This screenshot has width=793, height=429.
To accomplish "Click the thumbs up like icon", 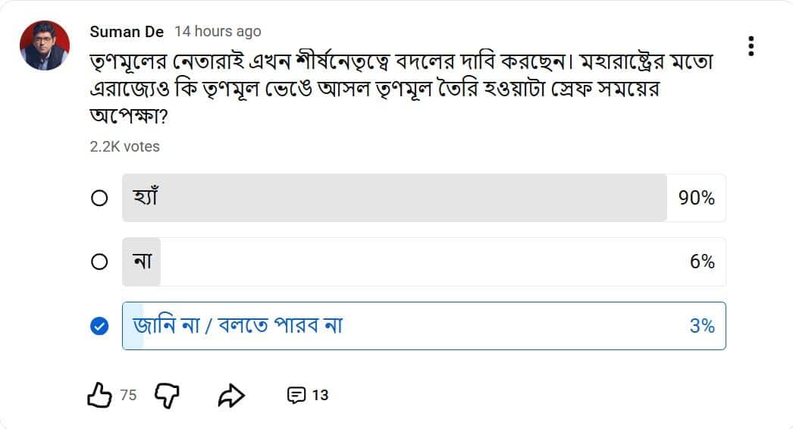I will point(99,395).
